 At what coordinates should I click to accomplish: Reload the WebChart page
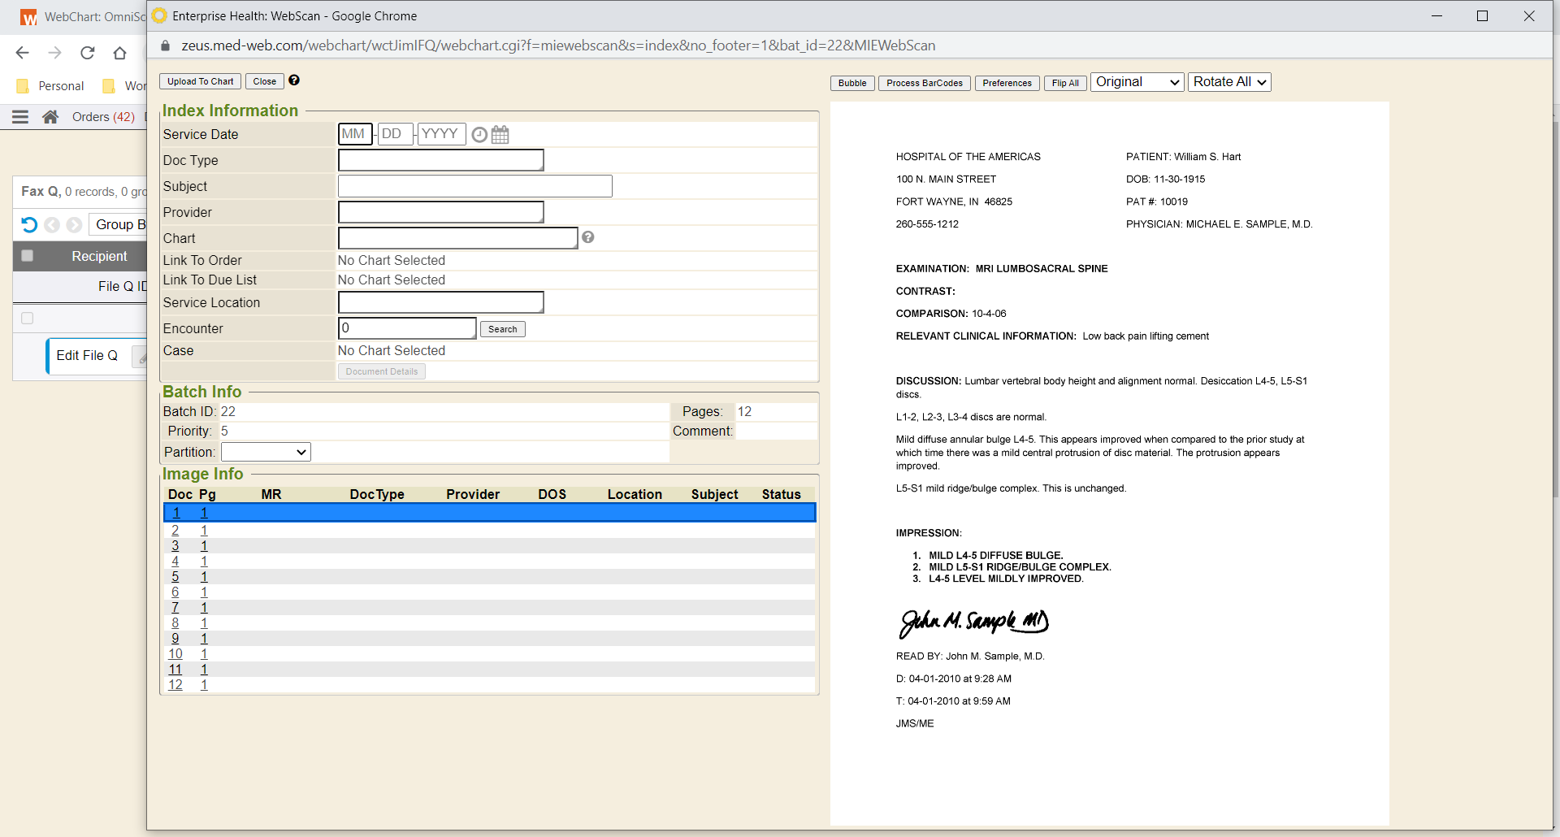pyautogui.click(x=87, y=53)
